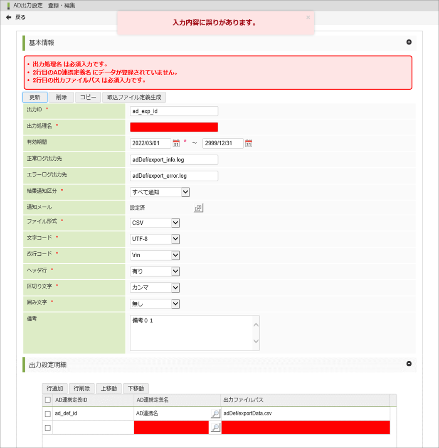Click the 備考 textarea scrollbar down arrow

pos(256,341)
